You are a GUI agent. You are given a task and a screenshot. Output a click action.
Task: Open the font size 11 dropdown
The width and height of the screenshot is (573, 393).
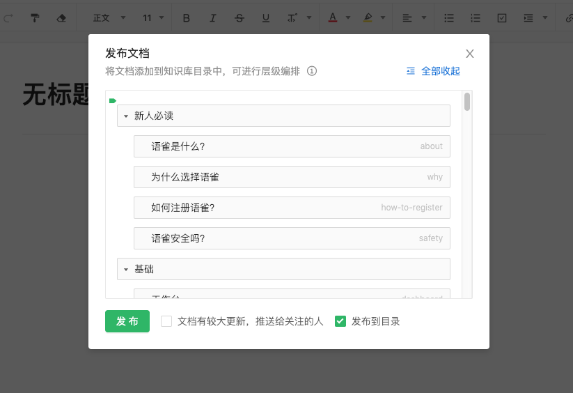pyautogui.click(x=154, y=17)
